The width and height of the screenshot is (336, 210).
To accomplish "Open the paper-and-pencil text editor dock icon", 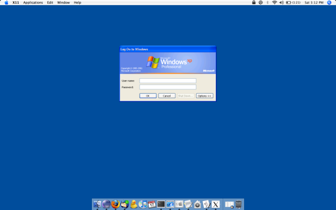I will [x=188, y=204].
